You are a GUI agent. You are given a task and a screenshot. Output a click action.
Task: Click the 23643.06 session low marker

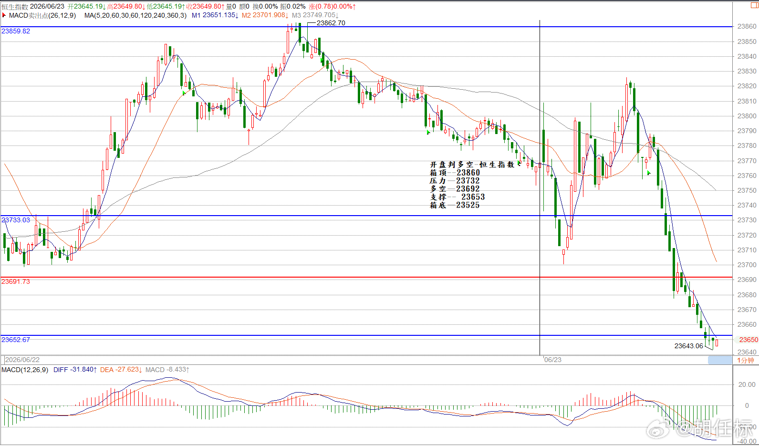pyautogui.click(x=689, y=346)
